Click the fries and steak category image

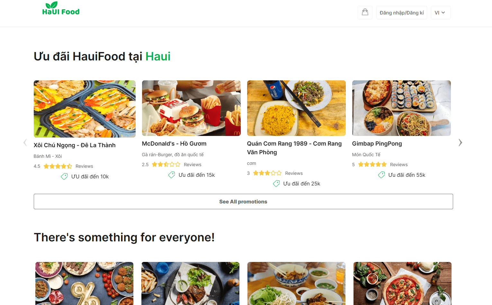(x=190, y=283)
